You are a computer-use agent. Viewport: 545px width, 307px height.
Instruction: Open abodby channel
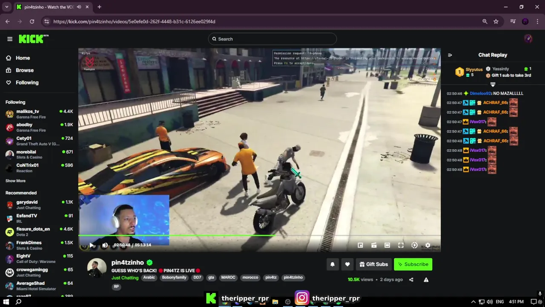click(39, 127)
